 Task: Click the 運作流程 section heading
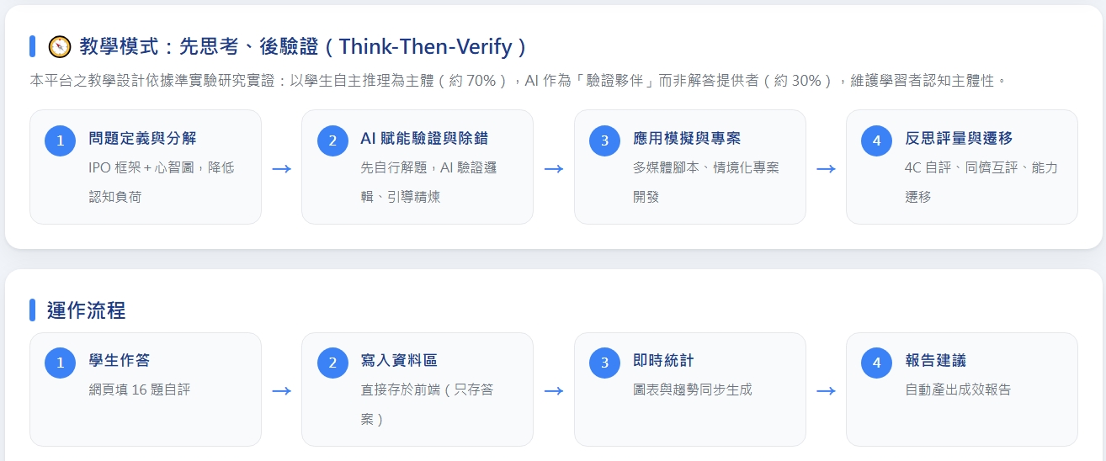tap(87, 310)
